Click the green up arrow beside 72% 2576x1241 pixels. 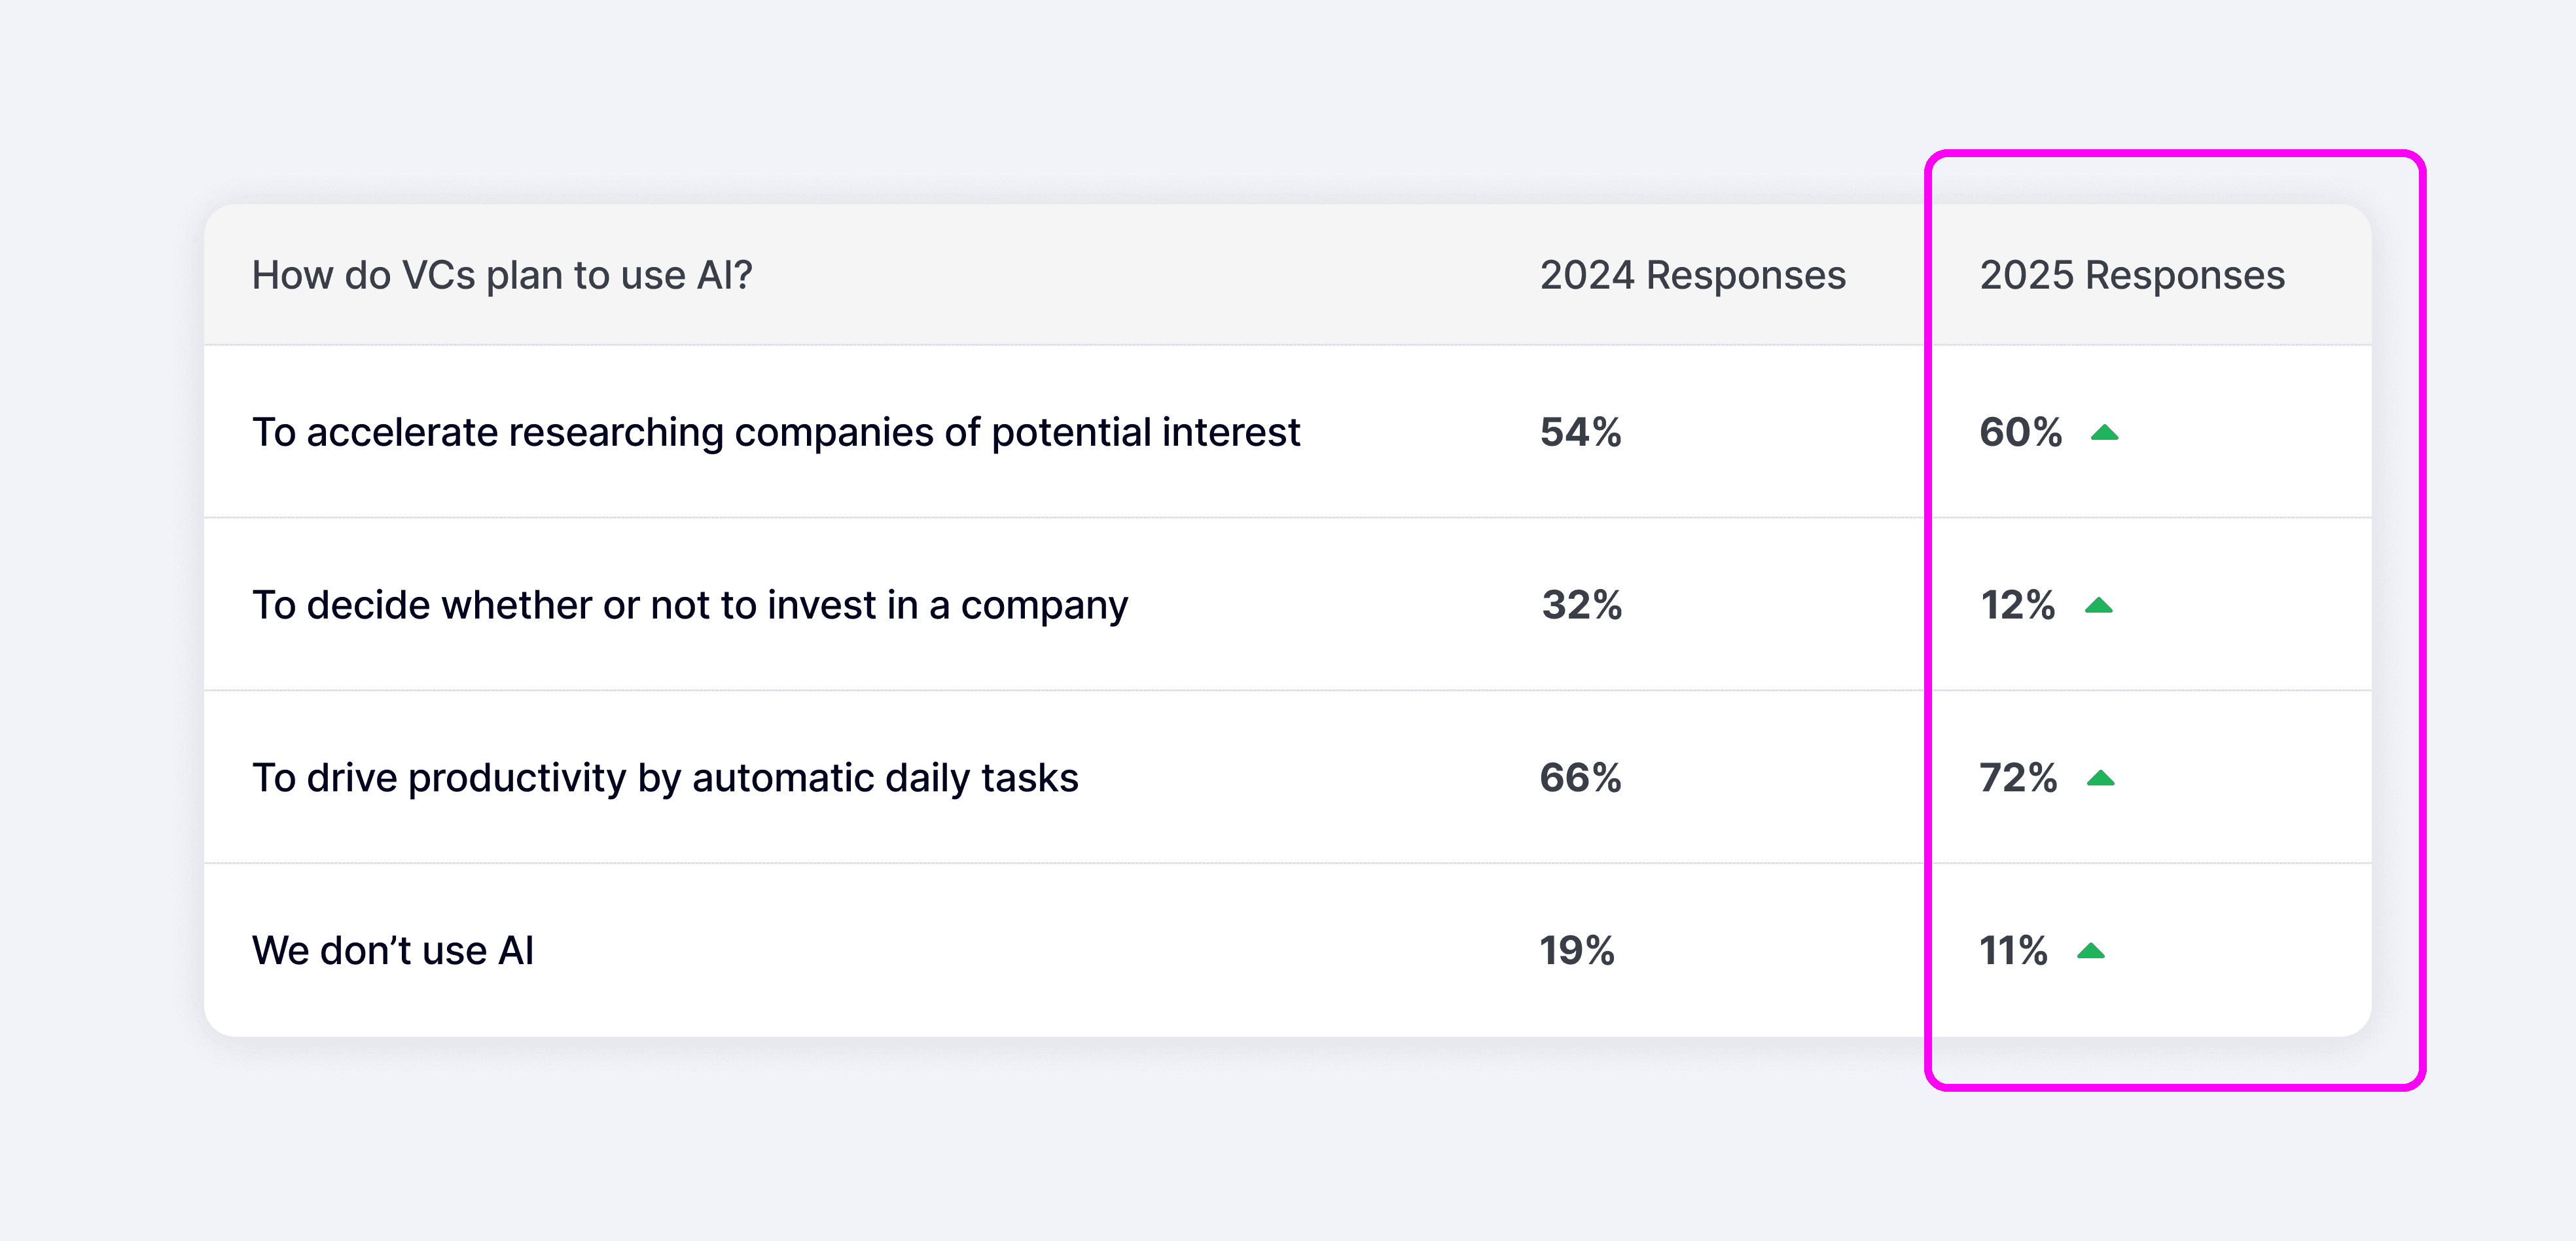(2100, 779)
